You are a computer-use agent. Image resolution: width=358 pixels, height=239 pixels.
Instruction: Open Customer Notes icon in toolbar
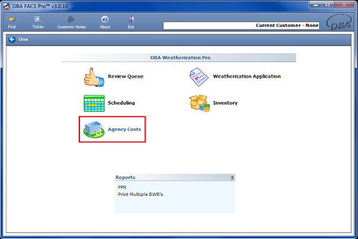coord(71,20)
